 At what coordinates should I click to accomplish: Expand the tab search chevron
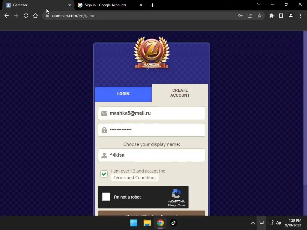tap(259, 4)
